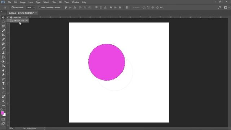Viewport: 231px width, 130px height.
Task: Click the white background color swatch
Action: (5, 115)
